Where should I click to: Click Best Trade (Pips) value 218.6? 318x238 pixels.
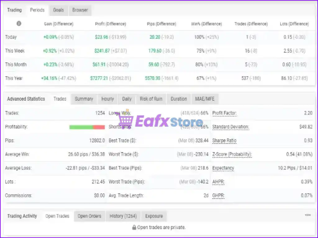coord(203,168)
